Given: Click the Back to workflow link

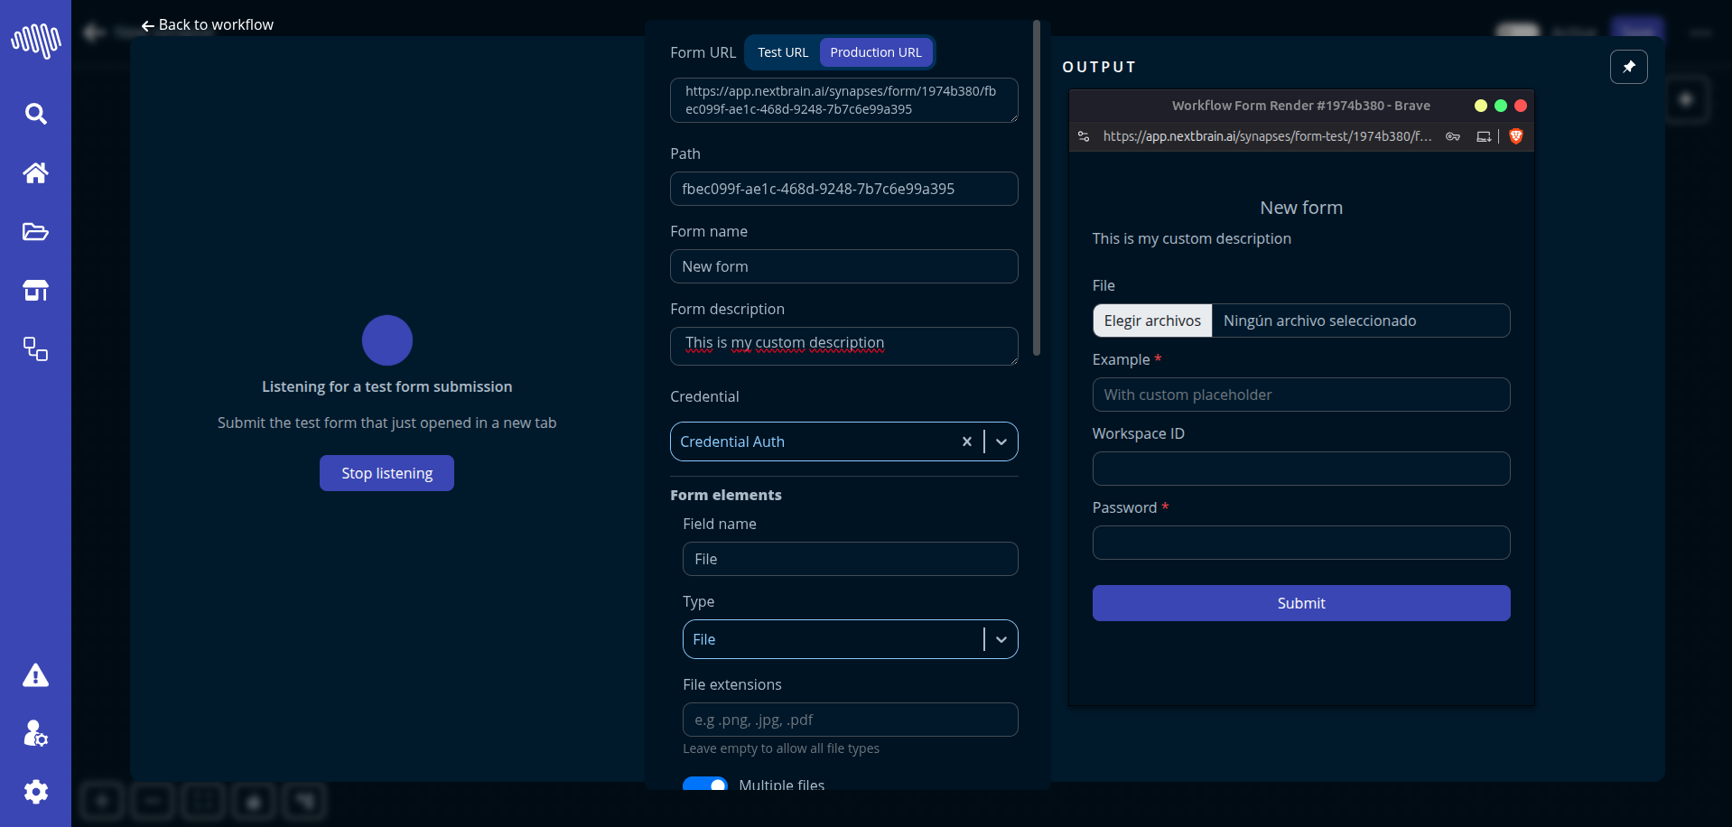Looking at the screenshot, I should (x=208, y=25).
